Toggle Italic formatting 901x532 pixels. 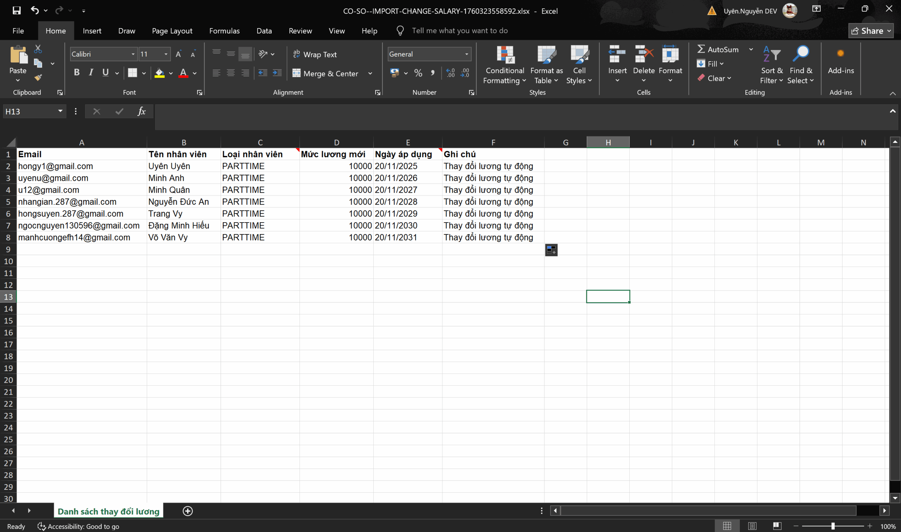pos(91,73)
